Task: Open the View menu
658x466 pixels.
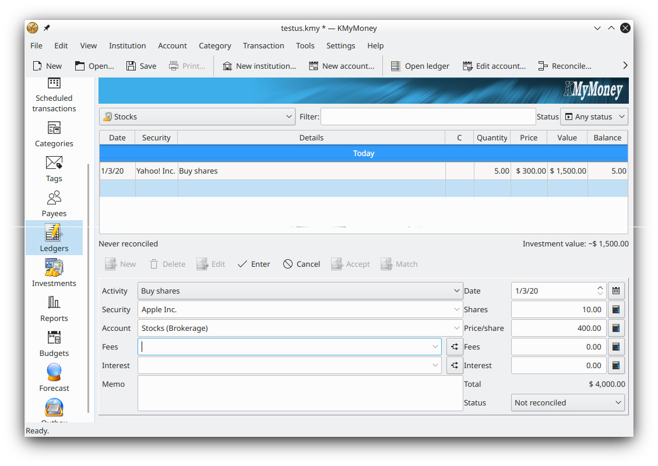Action: (88, 45)
